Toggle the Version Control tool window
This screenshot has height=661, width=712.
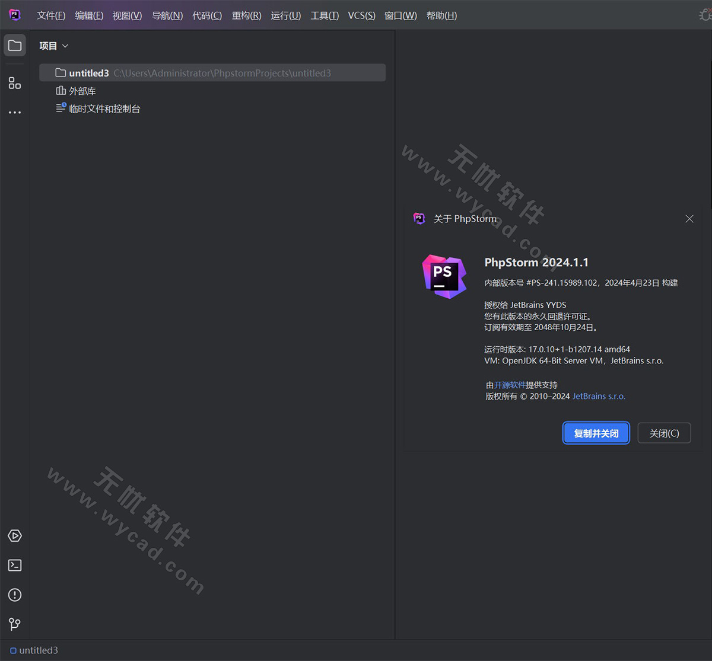(x=14, y=624)
